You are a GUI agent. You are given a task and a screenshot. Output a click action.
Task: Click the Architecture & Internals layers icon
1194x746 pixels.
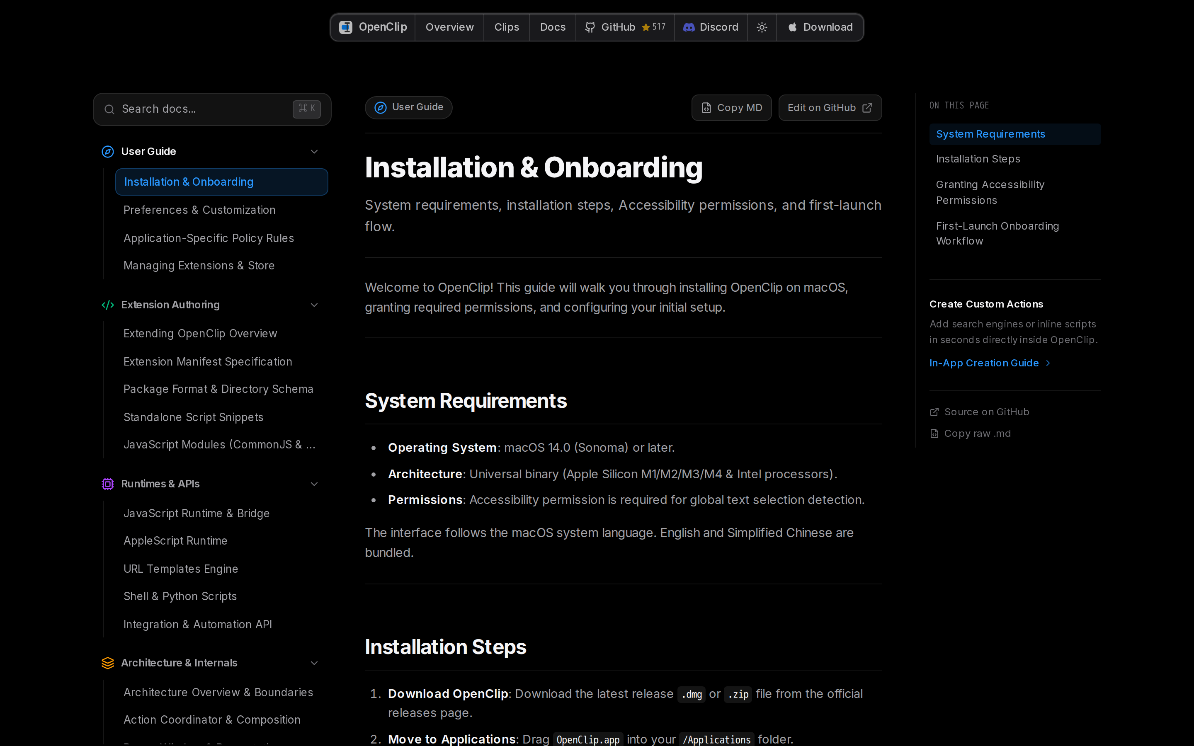pos(107,663)
